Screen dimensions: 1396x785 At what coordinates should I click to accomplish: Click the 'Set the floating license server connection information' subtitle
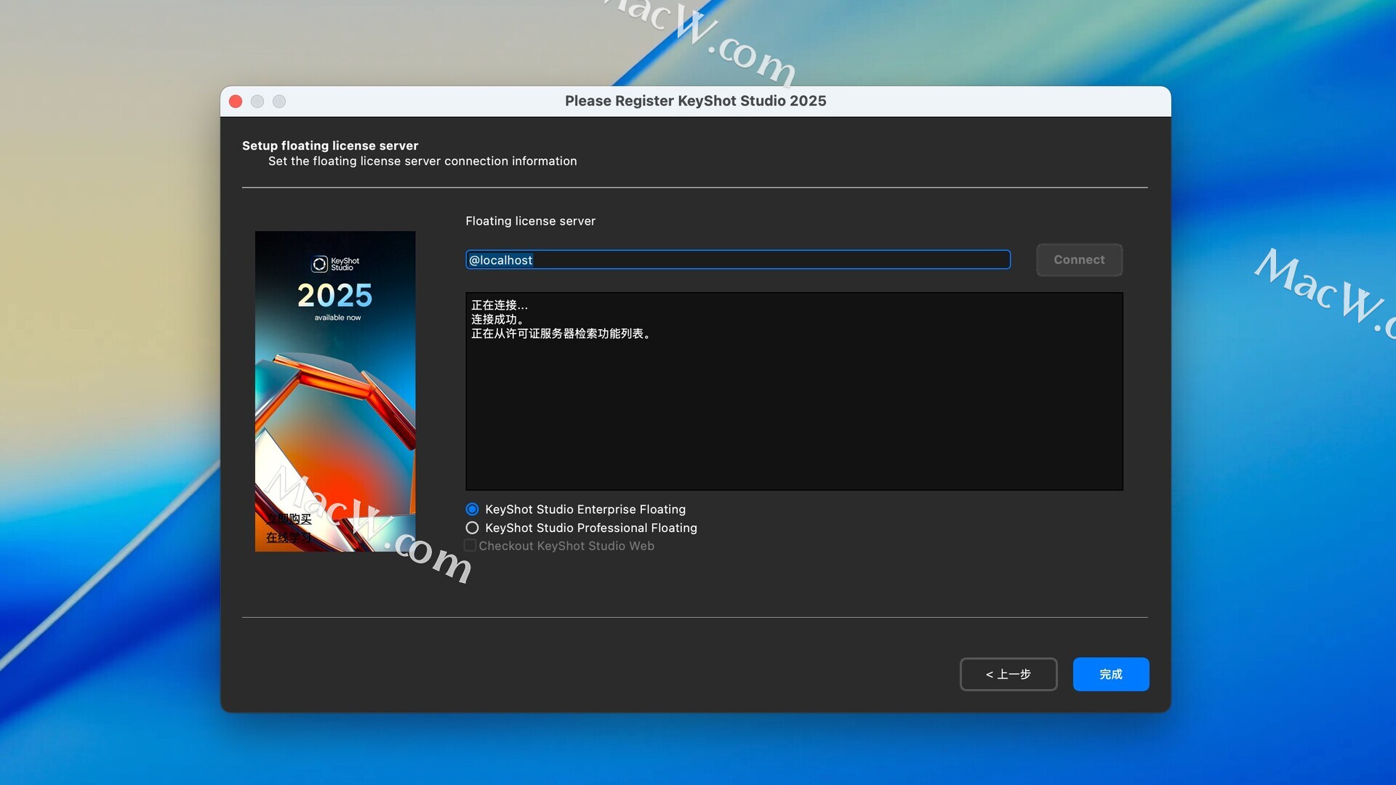(x=422, y=161)
